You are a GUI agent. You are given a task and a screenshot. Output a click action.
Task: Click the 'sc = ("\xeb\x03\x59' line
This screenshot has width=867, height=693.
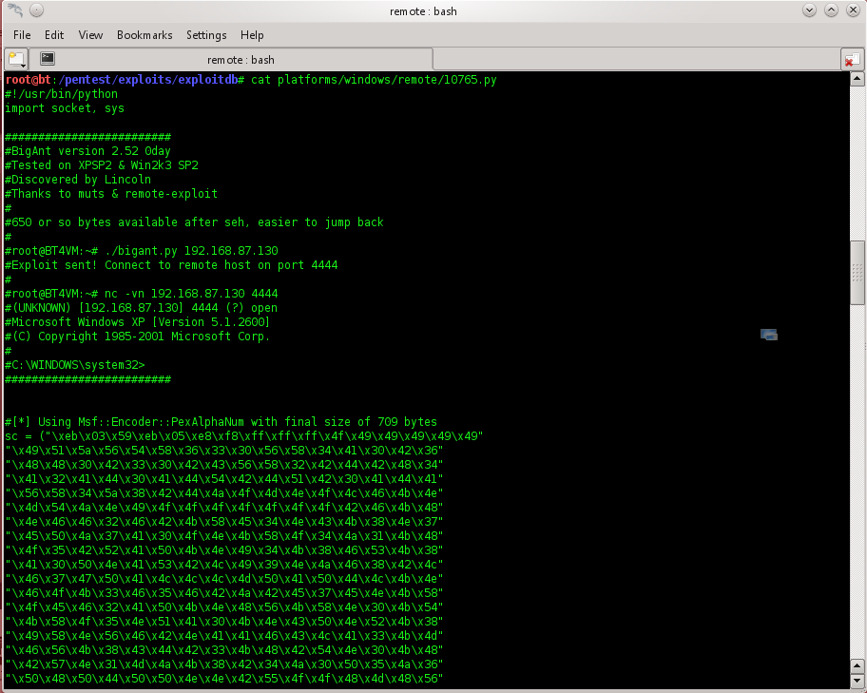click(244, 436)
